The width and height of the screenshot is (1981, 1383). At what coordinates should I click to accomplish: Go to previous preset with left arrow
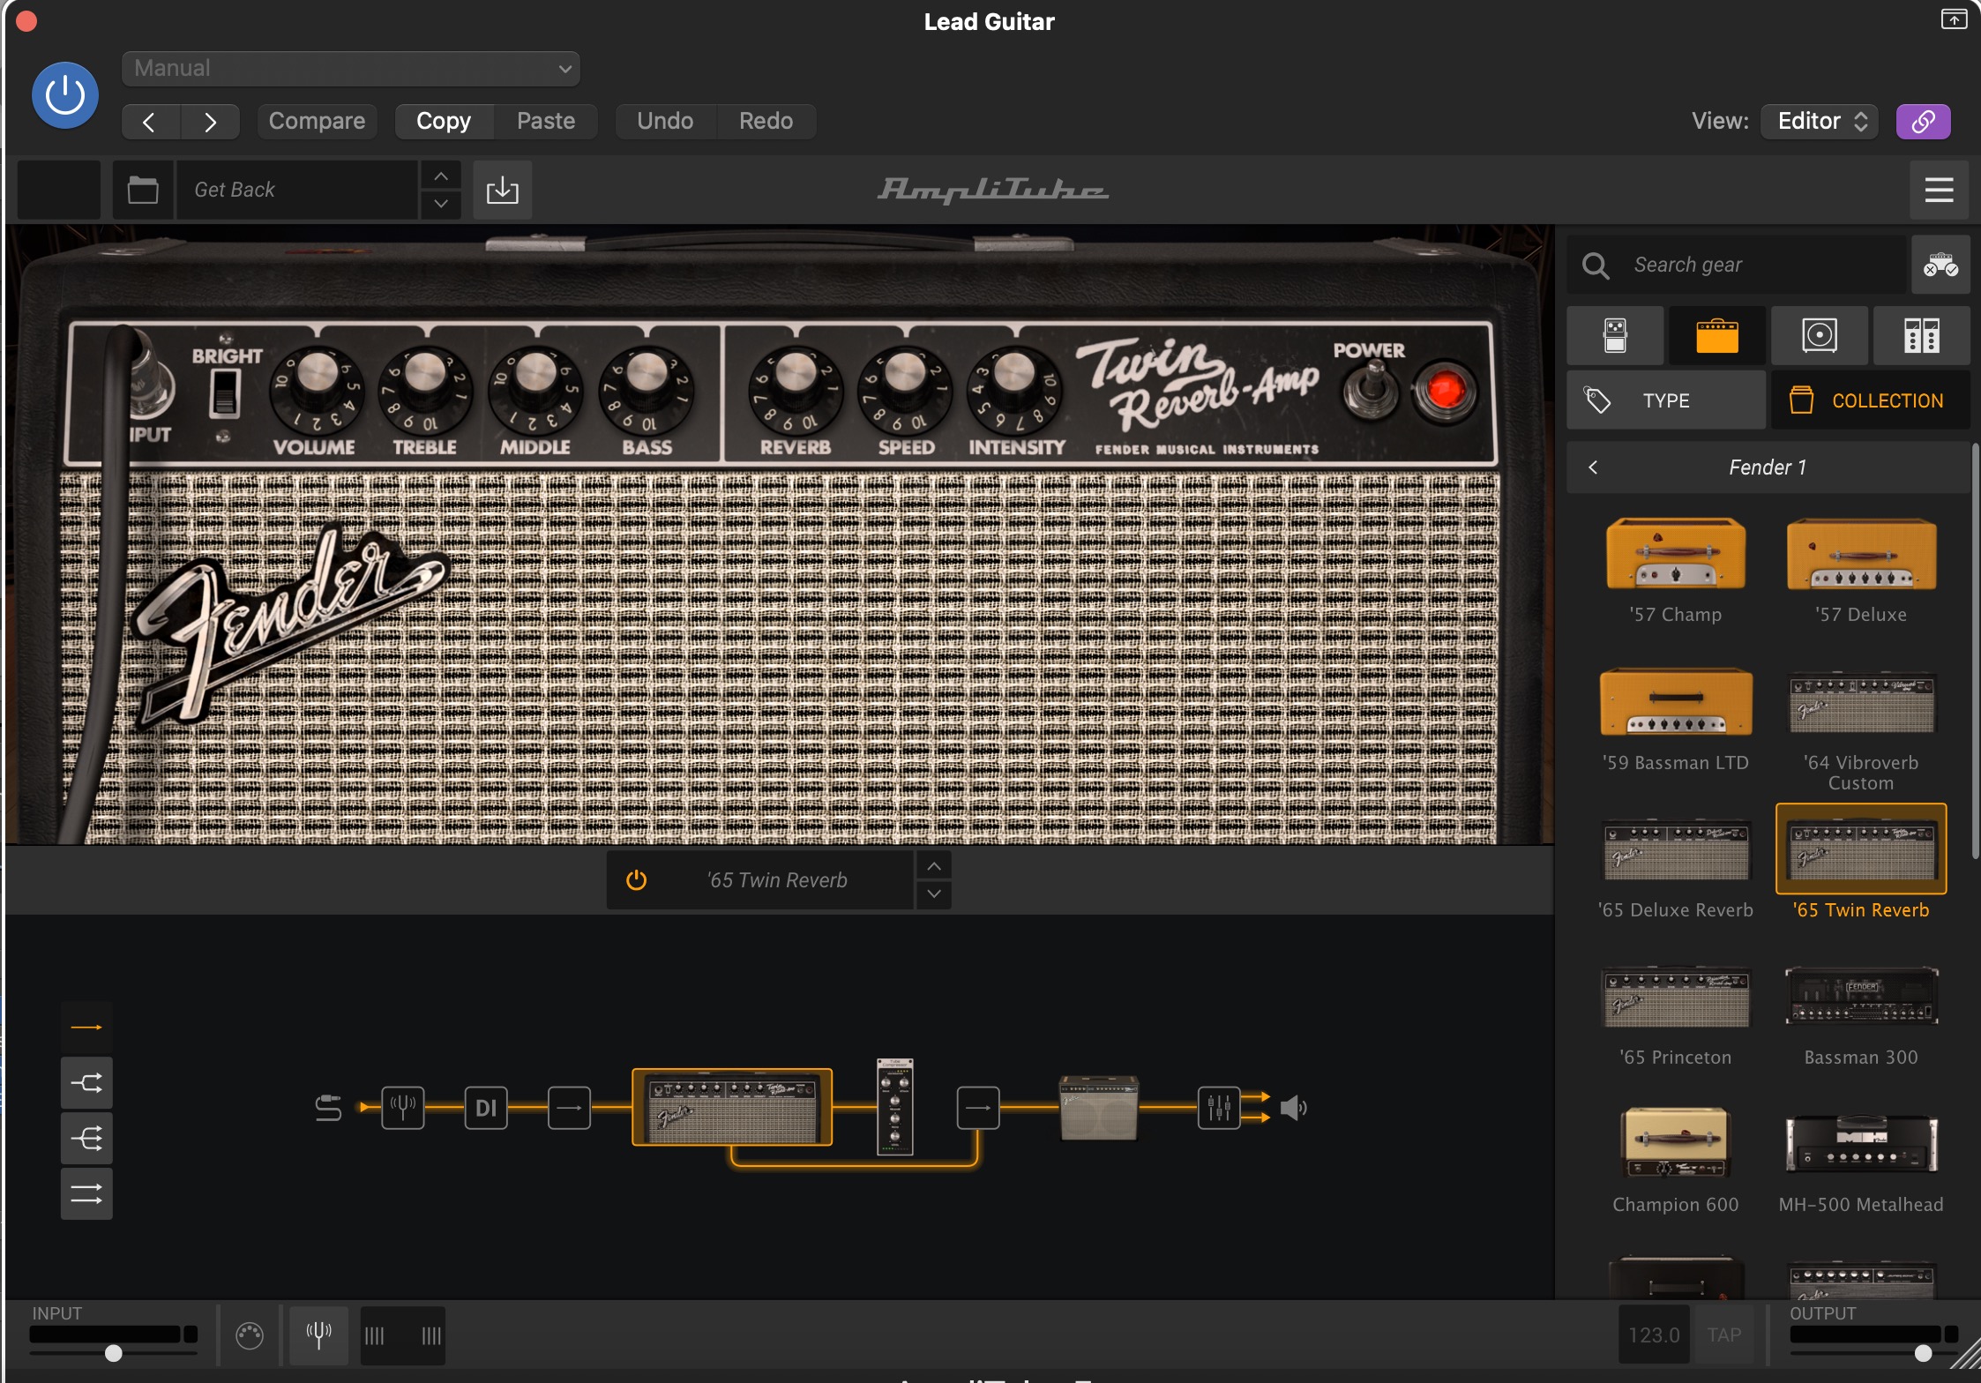(150, 122)
